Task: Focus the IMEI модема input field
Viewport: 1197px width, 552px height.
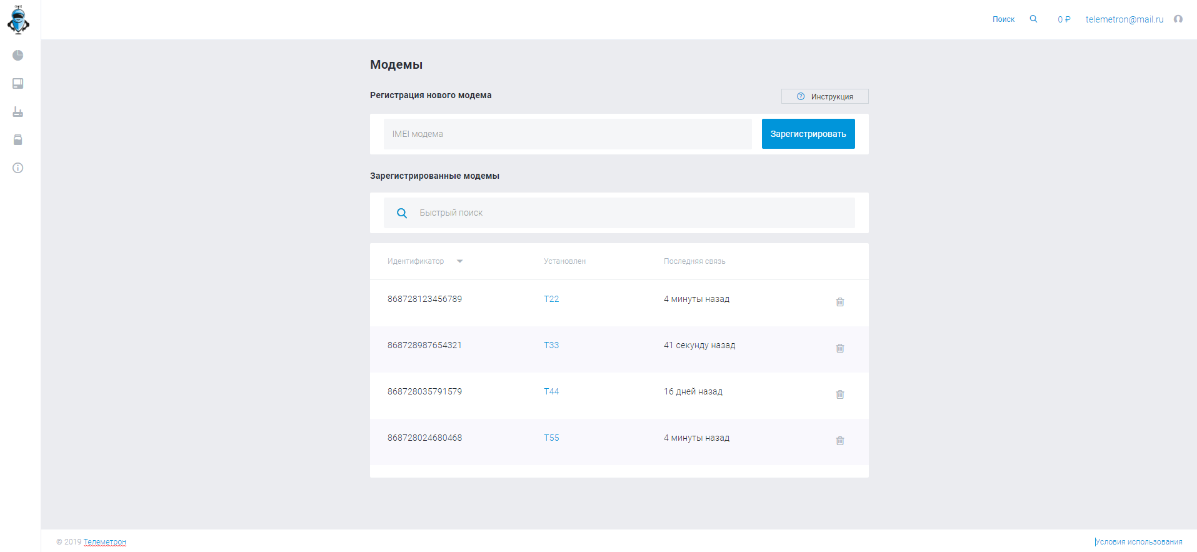Action: point(568,134)
